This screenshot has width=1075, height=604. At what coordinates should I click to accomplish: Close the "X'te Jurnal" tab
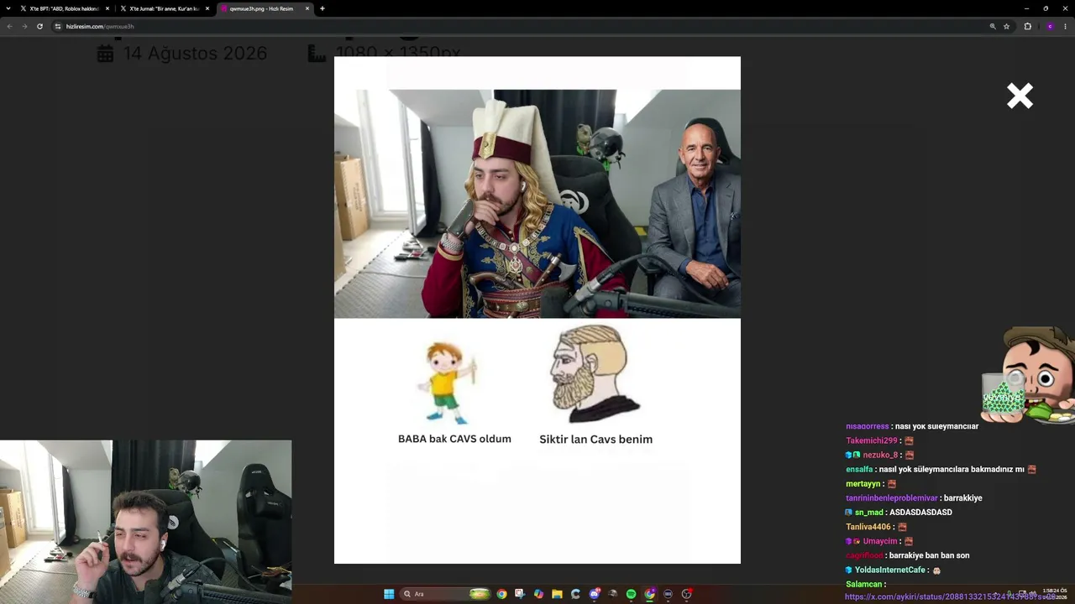tap(207, 8)
